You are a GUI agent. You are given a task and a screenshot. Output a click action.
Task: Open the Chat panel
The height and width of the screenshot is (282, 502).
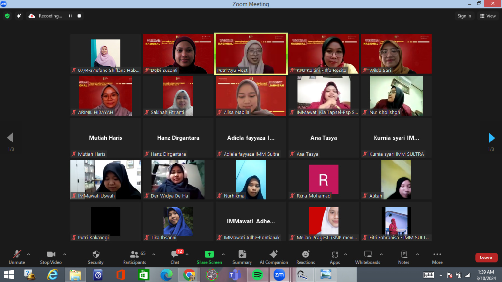pyautogui.click(x=175, y=257)
